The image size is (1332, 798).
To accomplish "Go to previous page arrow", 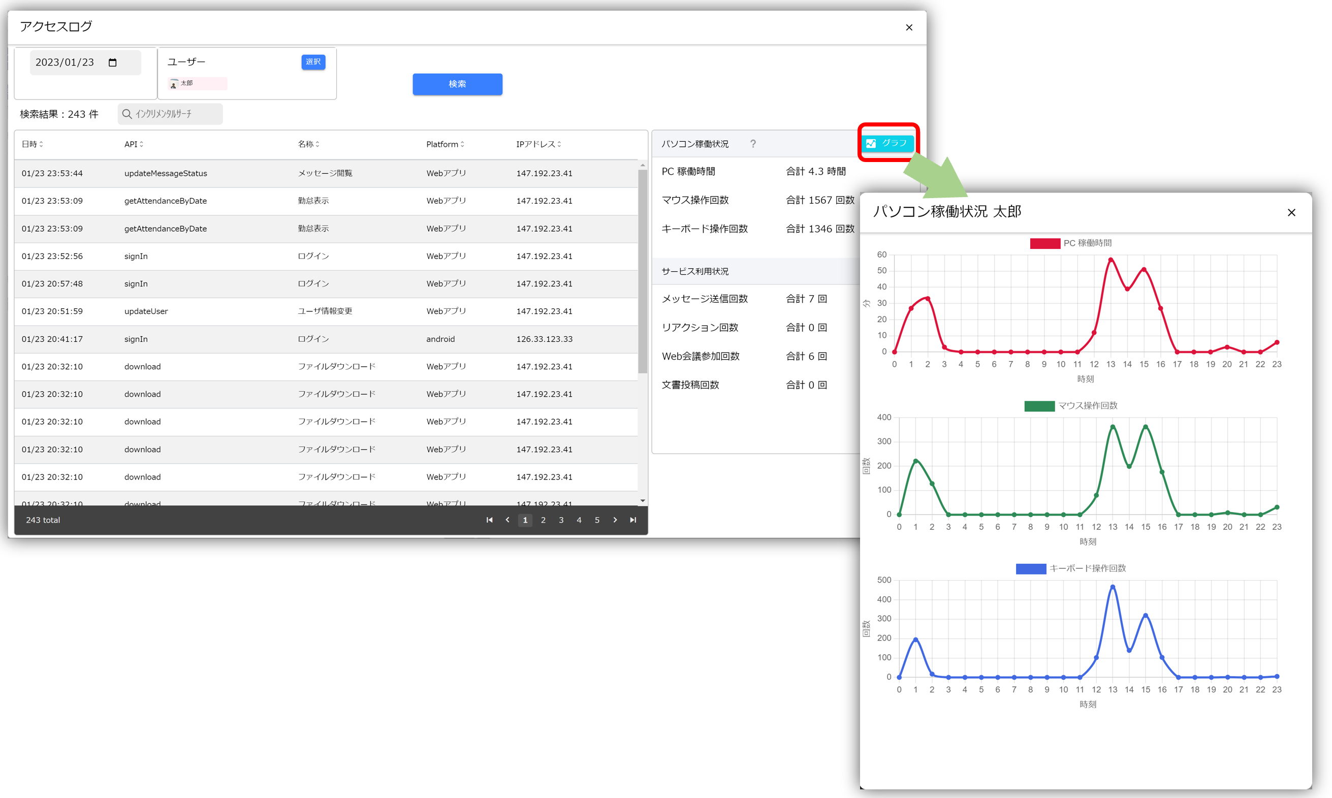I will pyautogui.click(x=507, y=520).
